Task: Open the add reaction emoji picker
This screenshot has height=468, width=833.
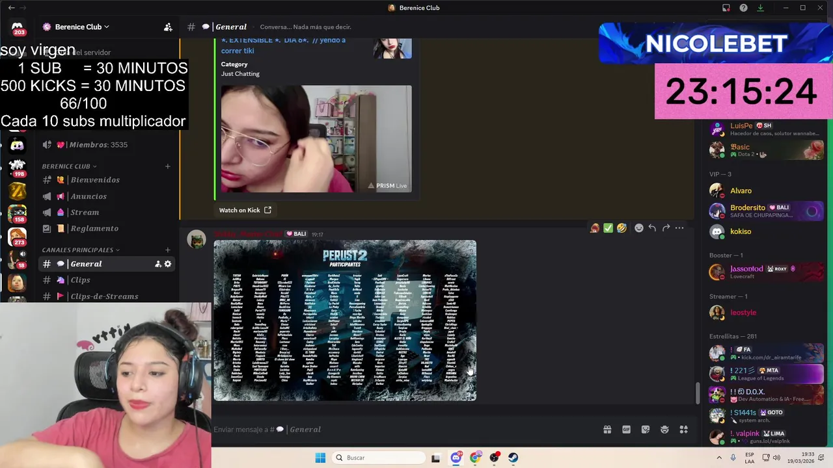Action: pyautogui.click(x=639, y=228)
